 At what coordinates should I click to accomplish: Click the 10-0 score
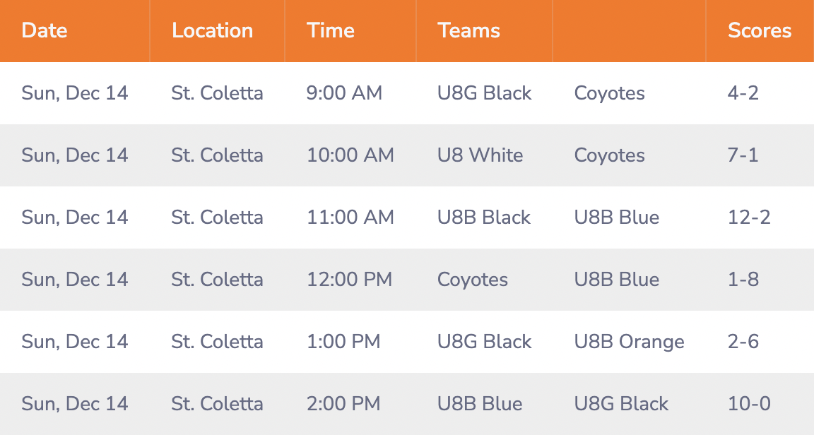(x=749, y=404)
